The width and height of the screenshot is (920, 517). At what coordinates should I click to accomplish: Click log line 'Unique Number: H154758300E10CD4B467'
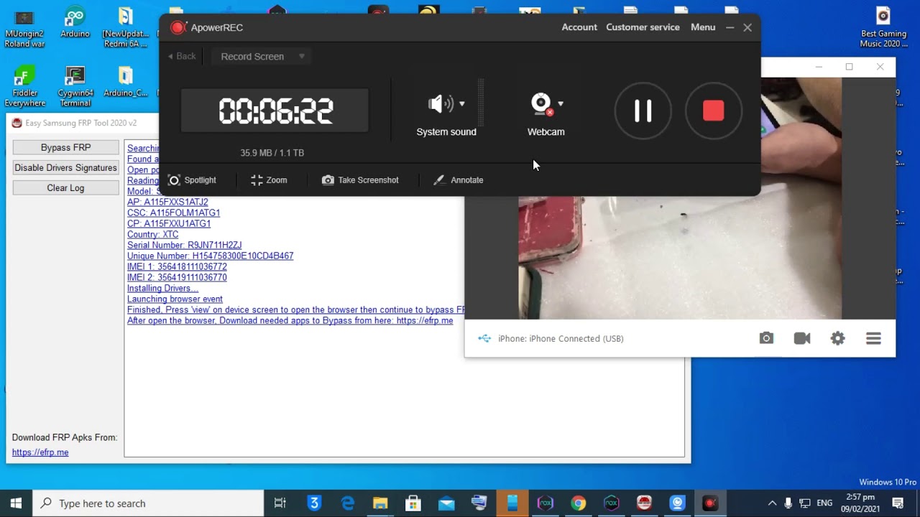(210, 256)
